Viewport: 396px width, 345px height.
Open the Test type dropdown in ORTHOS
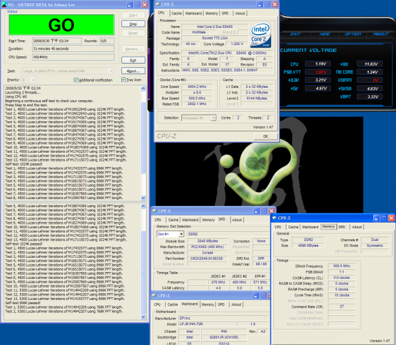click(x=111, y=71)
